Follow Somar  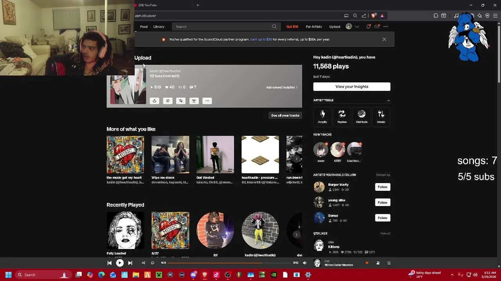pos(382,218)
